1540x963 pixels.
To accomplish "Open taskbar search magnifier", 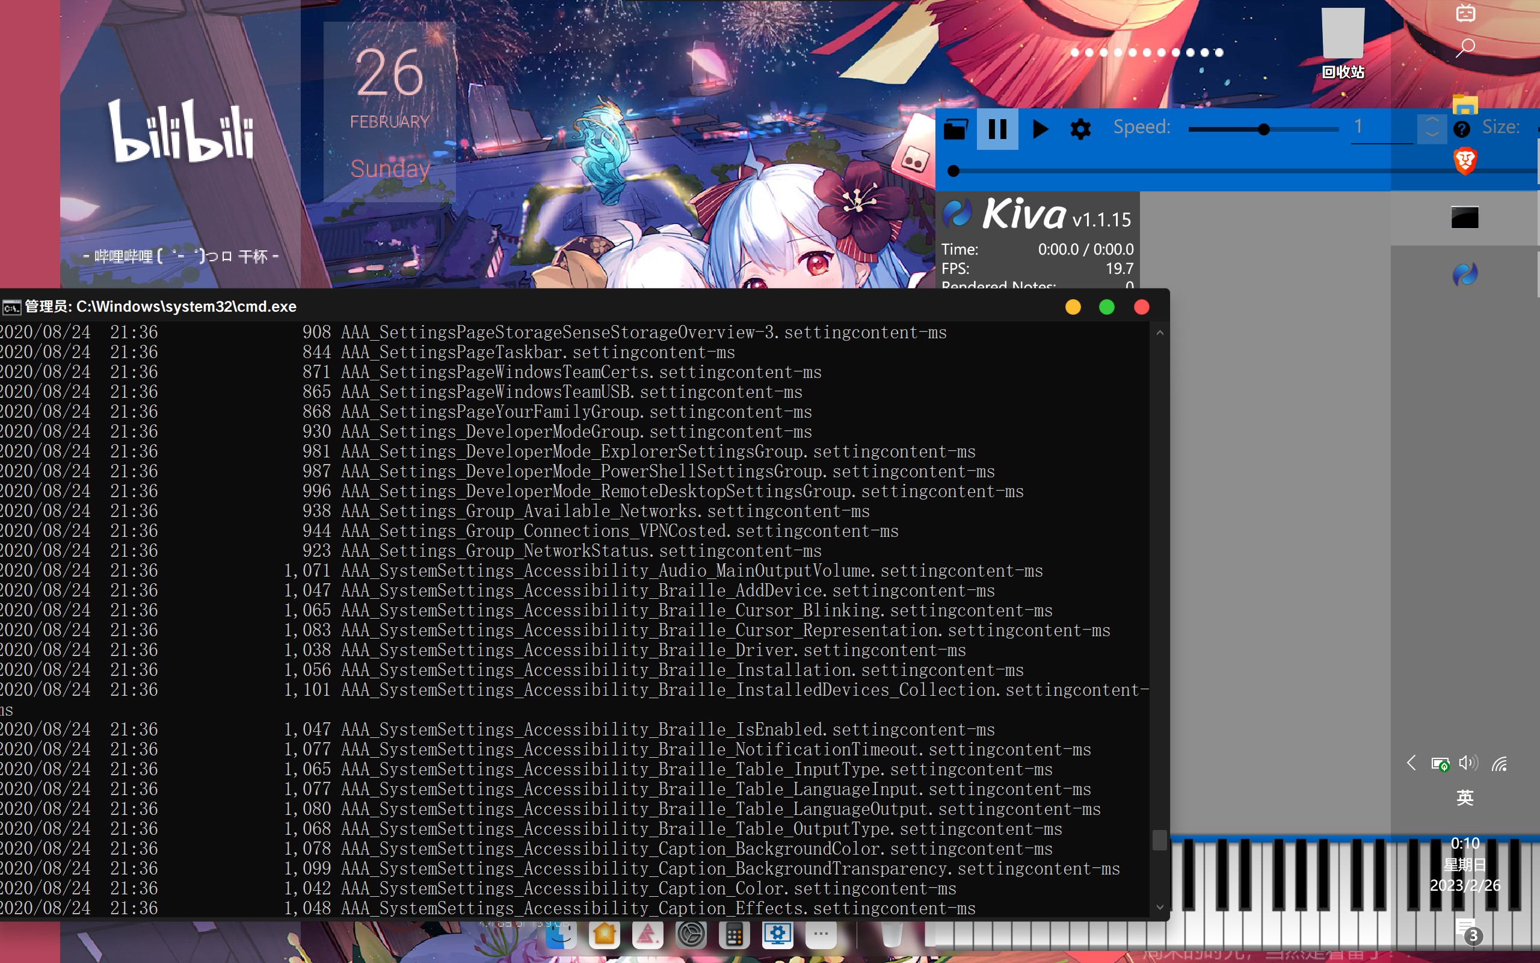I will pyautogui.click(x=1465, y=48).
